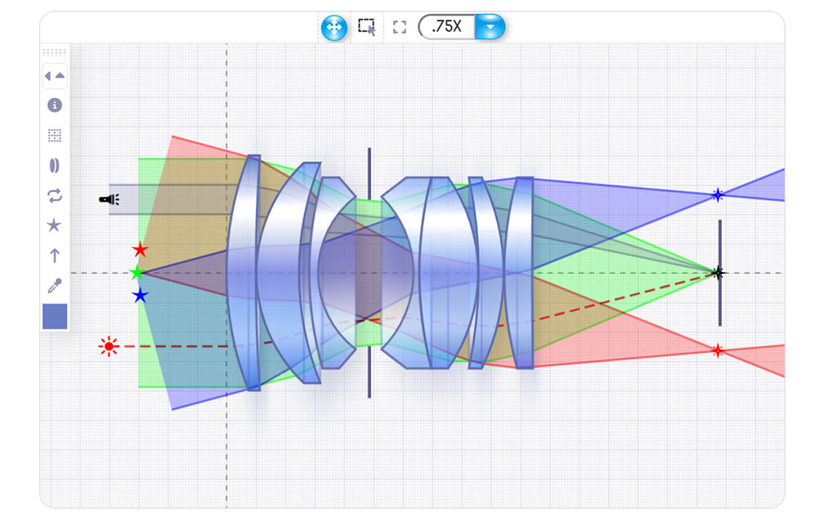Select the red star light source
Viewport: 837px width, 523px height.
141,250
